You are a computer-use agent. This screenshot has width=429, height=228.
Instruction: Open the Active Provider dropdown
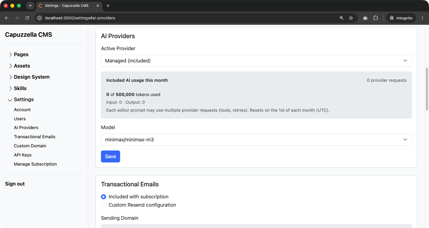[256, 61]
